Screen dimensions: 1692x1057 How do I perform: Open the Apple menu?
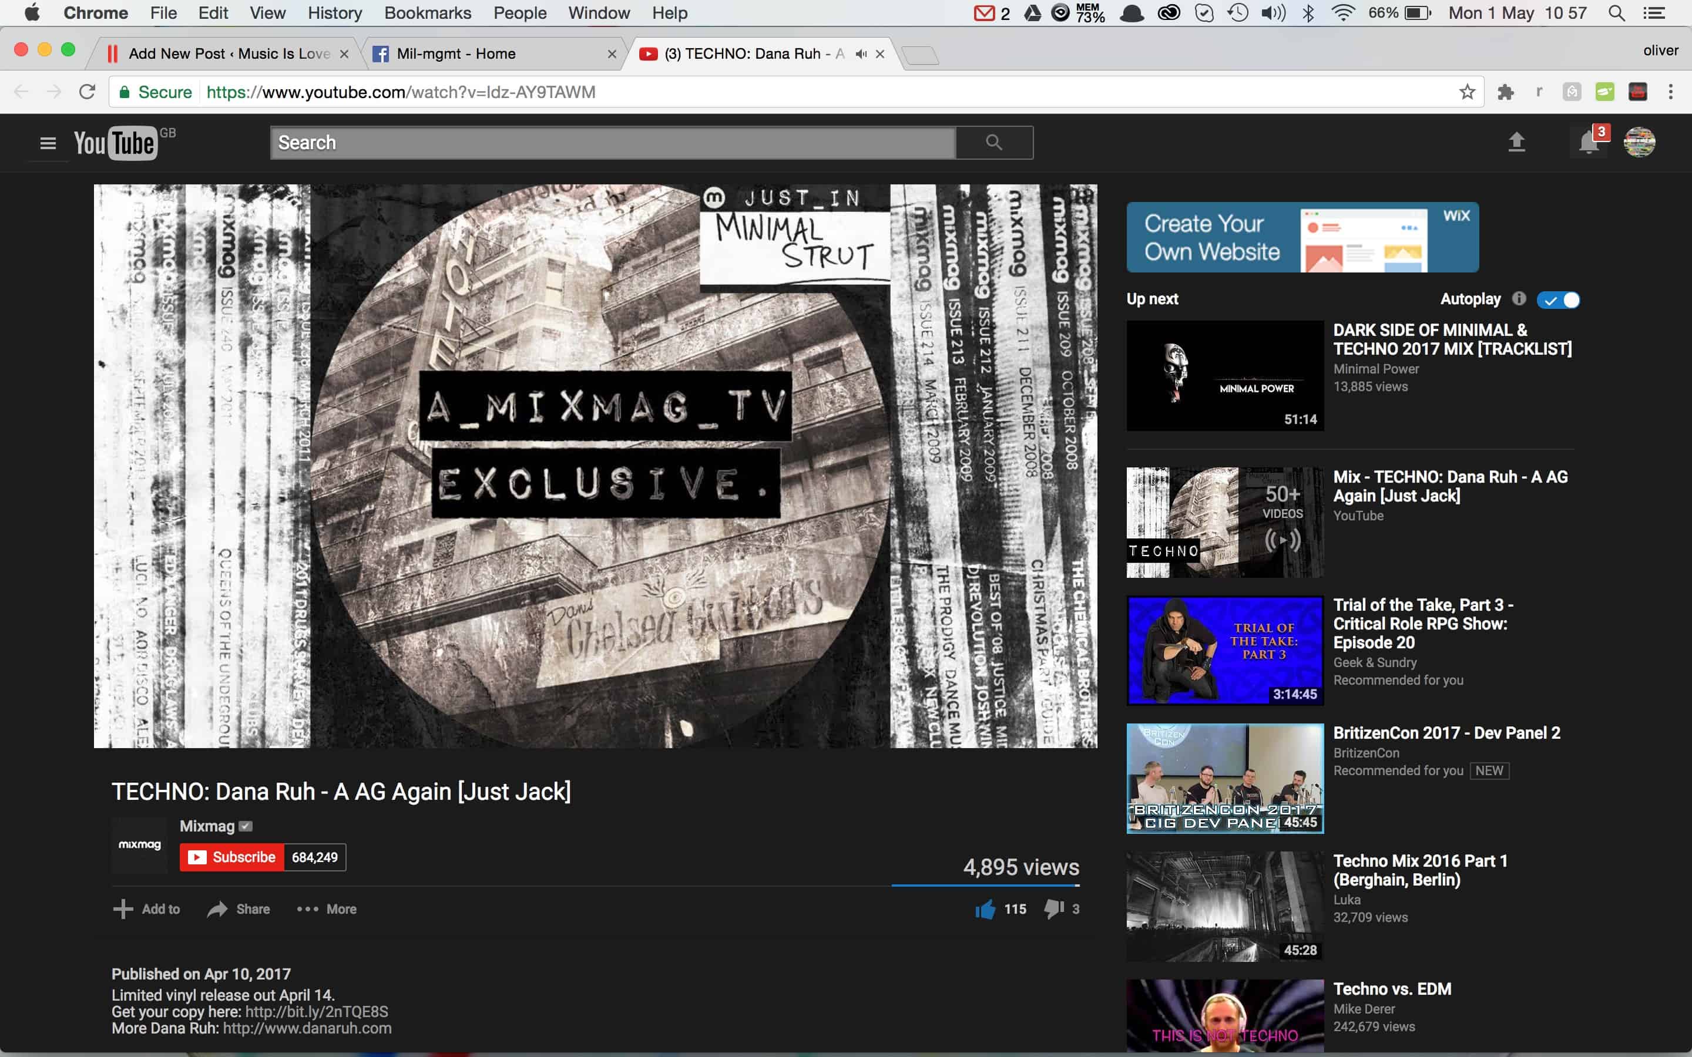pos(32,14)
